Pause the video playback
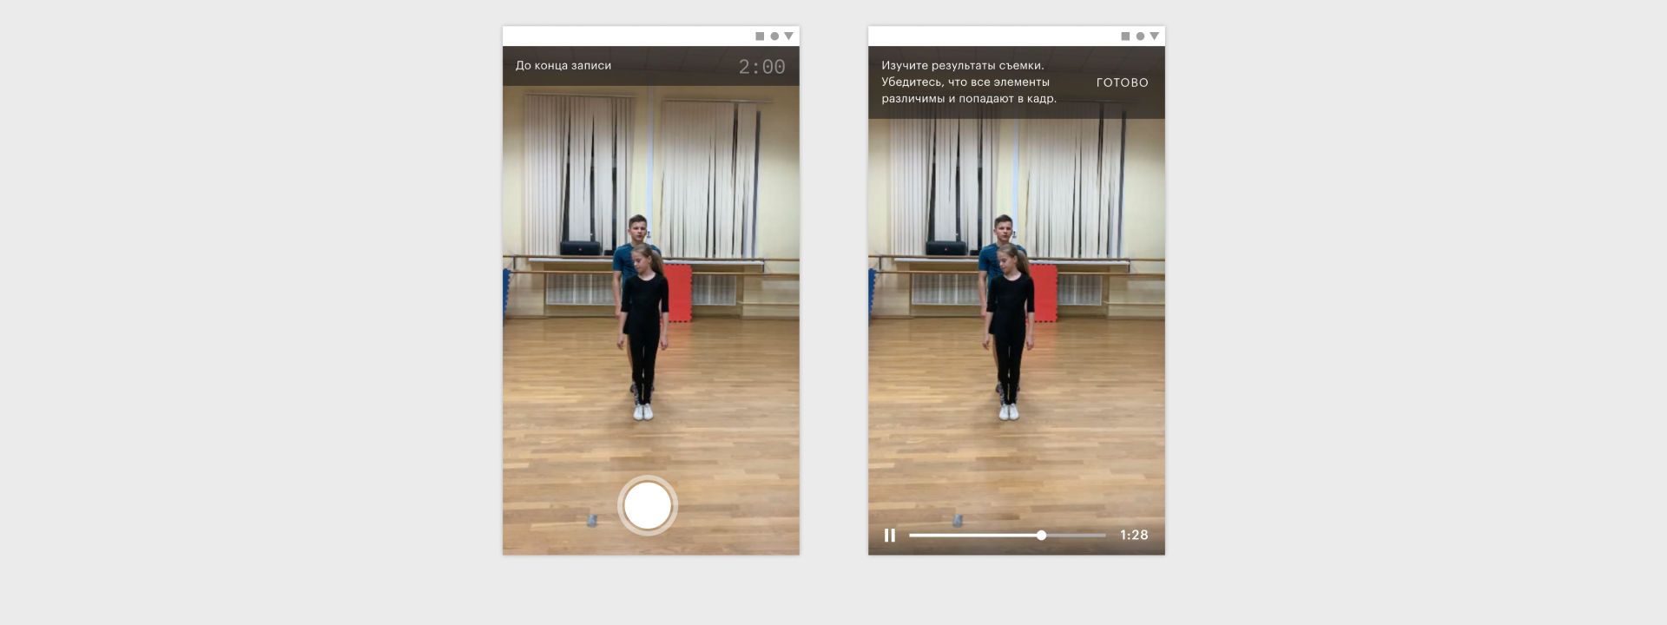This screenshot has width=1667, height=625. [889, 536]
